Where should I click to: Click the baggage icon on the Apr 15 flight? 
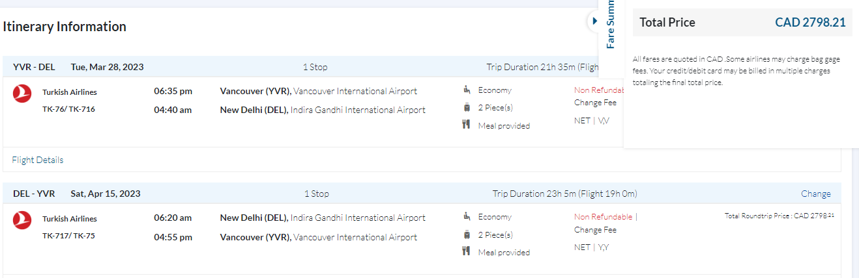(467, 234)
